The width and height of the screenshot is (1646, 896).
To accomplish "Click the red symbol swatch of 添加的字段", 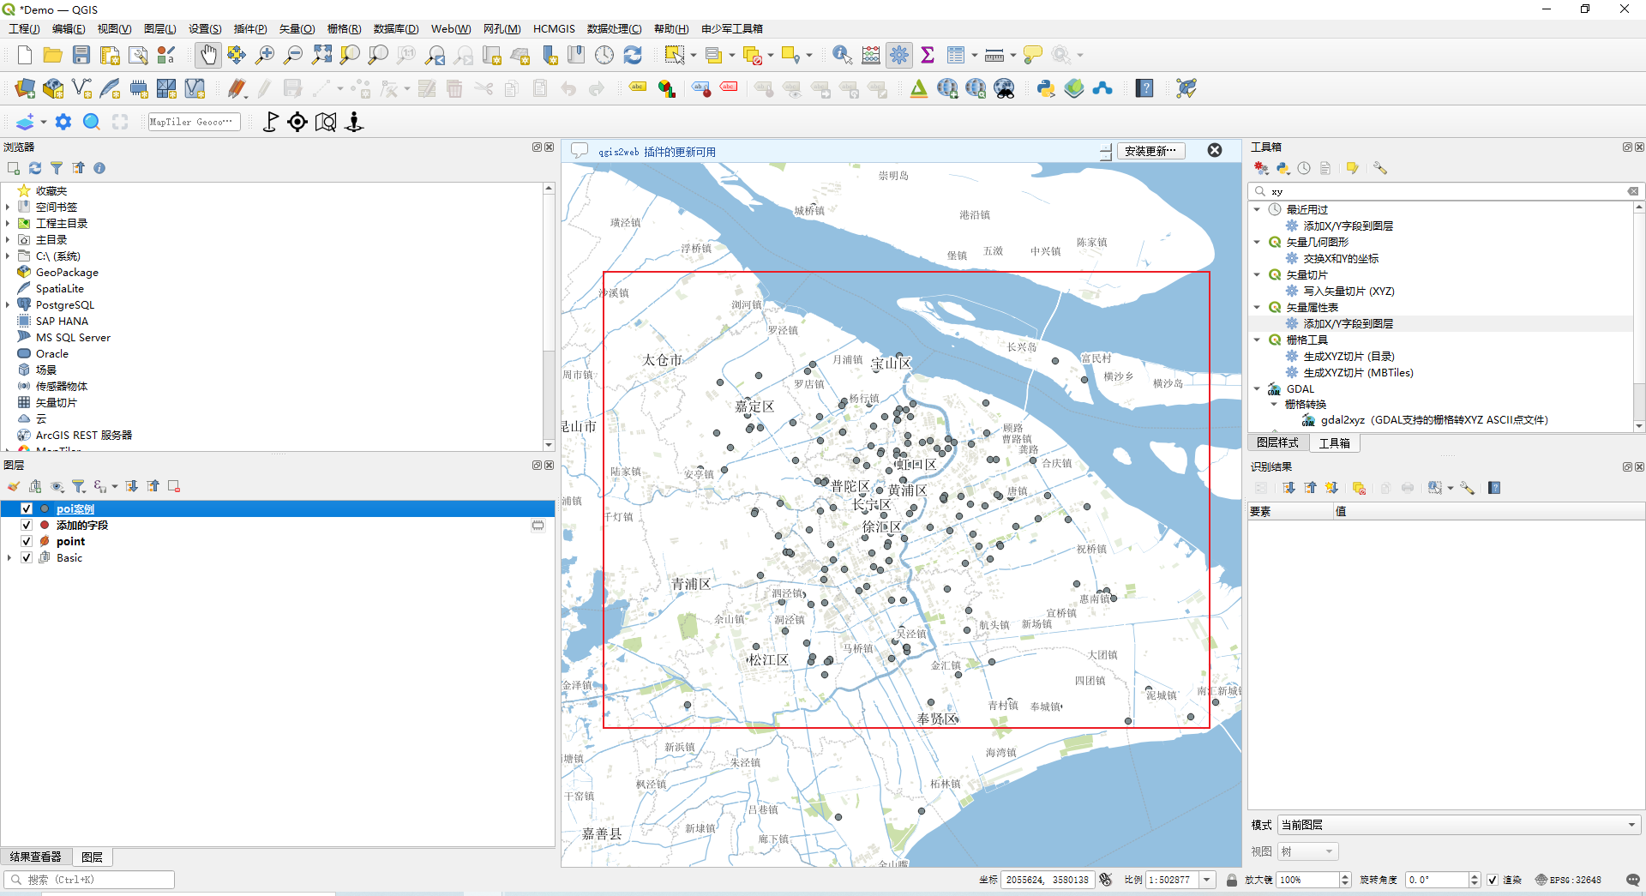I will (45, 526).
